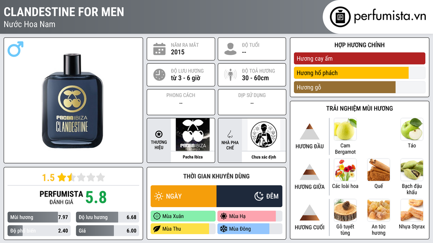Open the Gỗ tuyết tùng note image
Viewport: 433px width, 243px height.
(345, 211)
